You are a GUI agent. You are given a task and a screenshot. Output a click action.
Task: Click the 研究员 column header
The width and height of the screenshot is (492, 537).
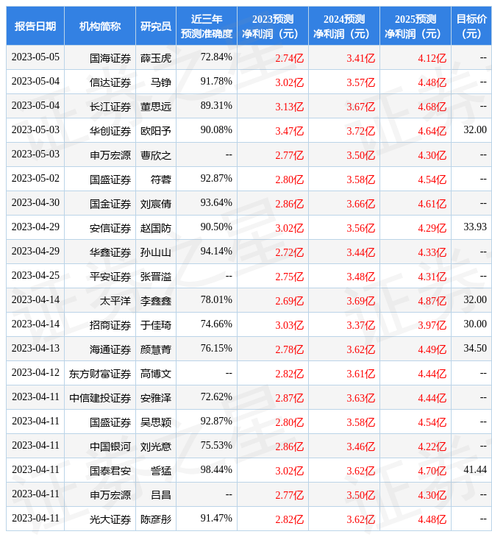pyautogui.click(x=156, y=26)
